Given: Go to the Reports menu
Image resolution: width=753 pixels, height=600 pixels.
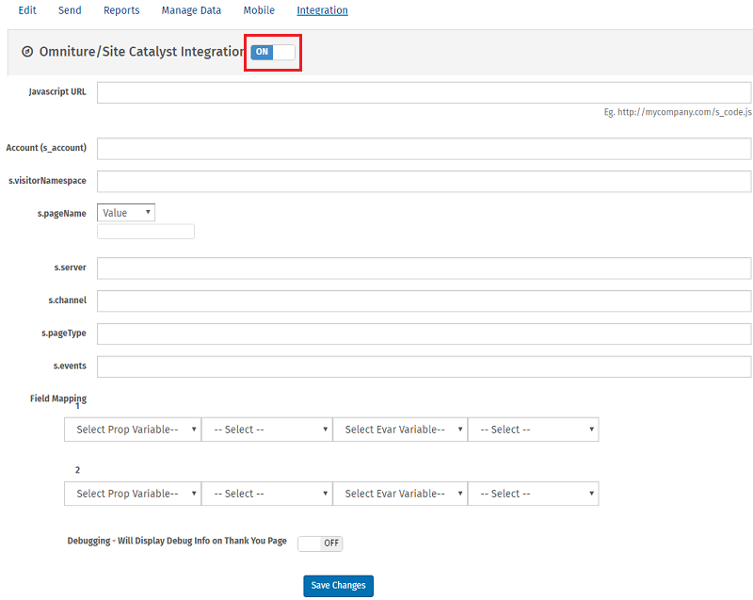Looking at the screenshot, I should (121, 10).
